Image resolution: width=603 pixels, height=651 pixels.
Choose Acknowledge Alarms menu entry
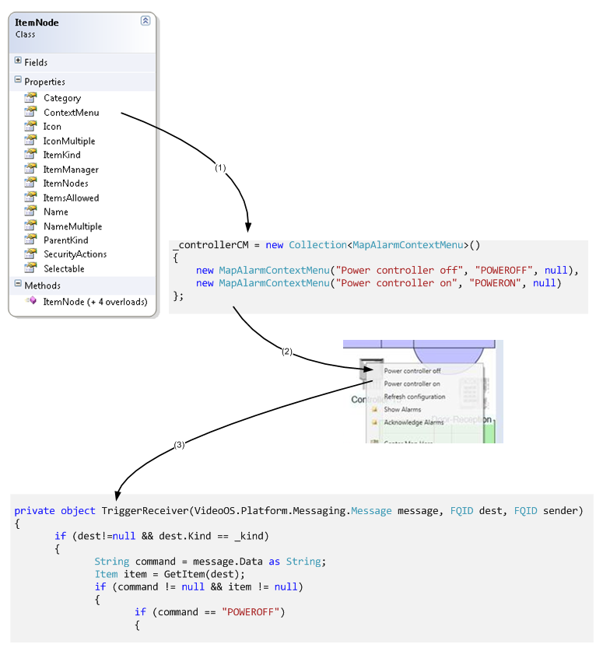[x=414, y=422]
